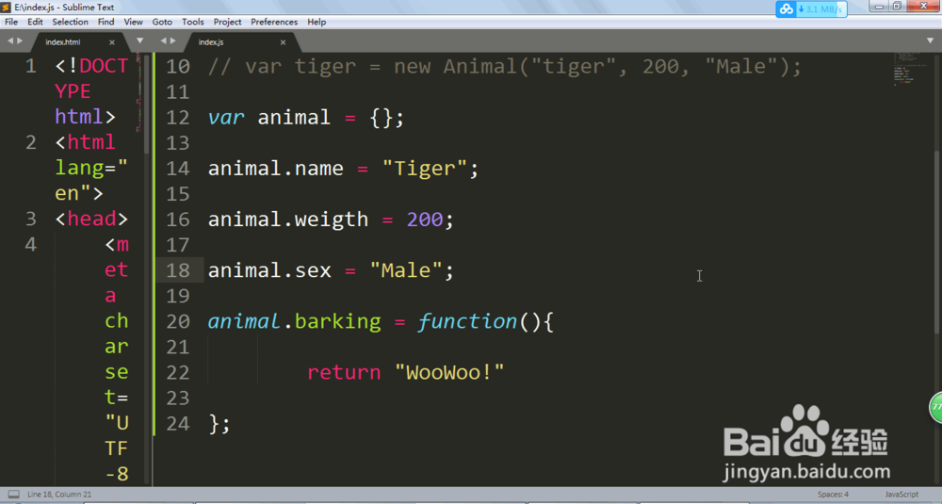
Task: Click the right pane previous tab arrow
Action: coord(163,41)
